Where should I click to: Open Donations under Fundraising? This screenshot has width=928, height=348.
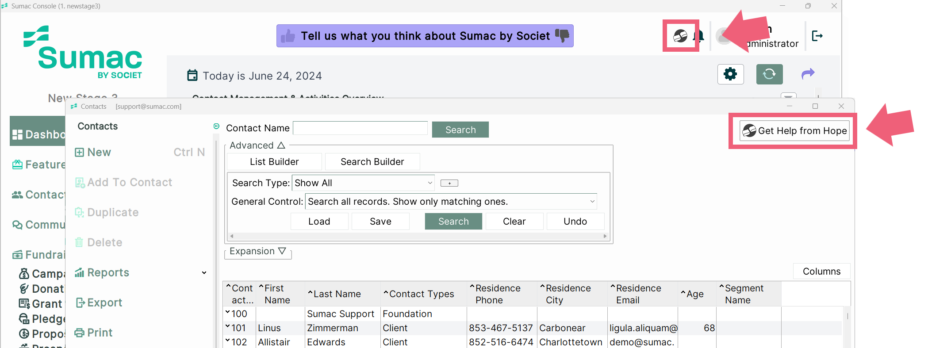(x=42, y=289)
